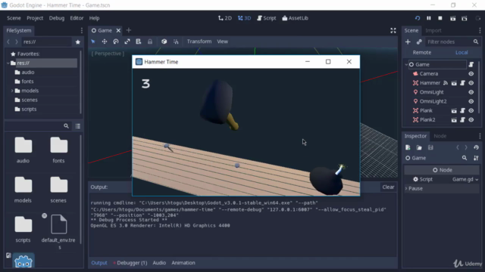Viewport: 485px width, 272px height.
Task: Toggle FileSystem list view mode icon
Action: click(x=78, y=126)
